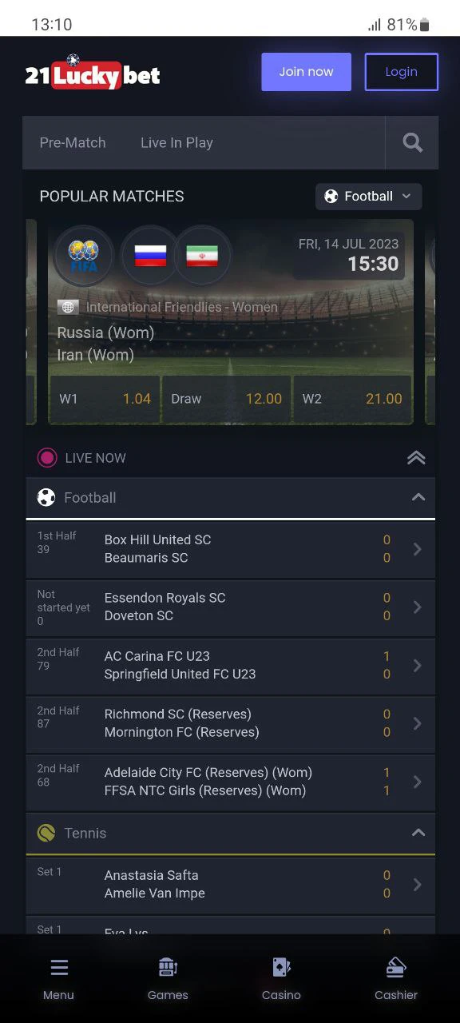Select the Russia flag icon
The height and width of the screenshot is (1023, 460).
[150, 254]
